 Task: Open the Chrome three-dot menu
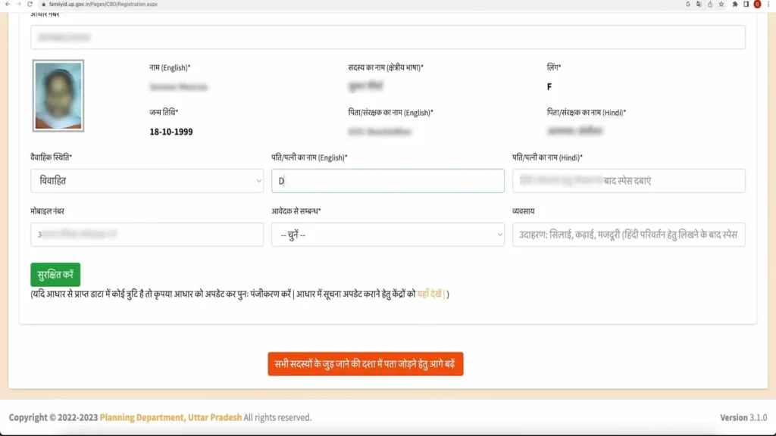point(768,4)
